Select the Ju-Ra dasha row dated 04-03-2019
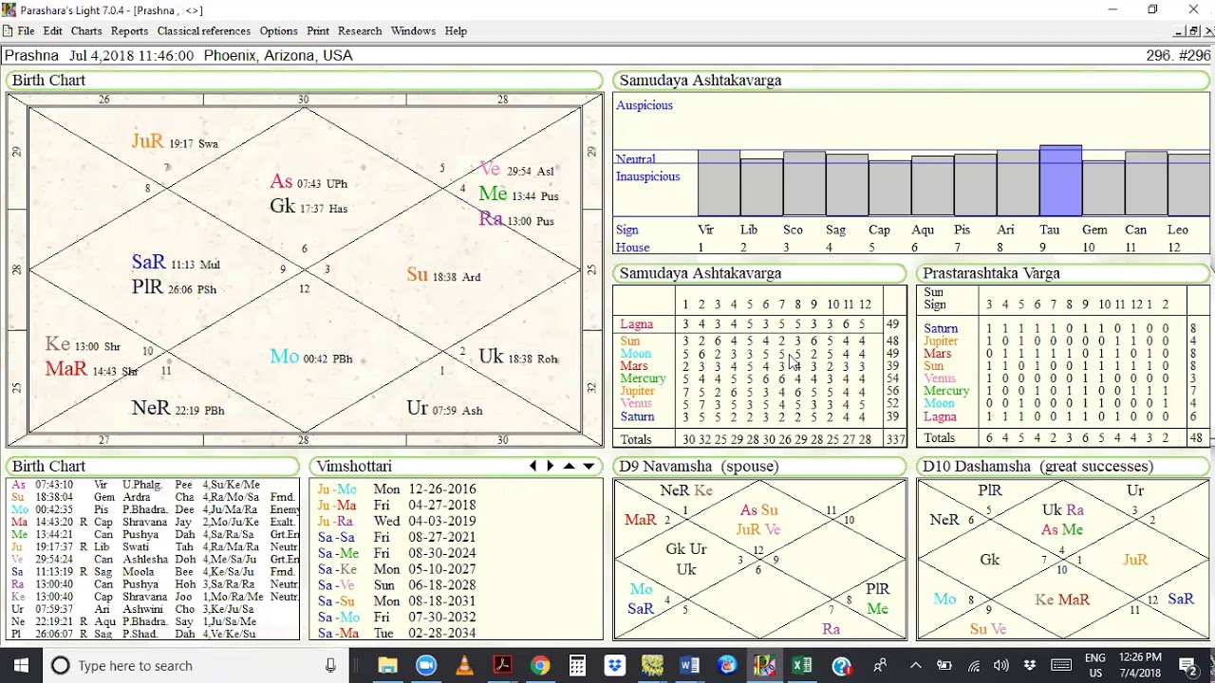This screenshot has width=1215, height=683. (397, 521)
